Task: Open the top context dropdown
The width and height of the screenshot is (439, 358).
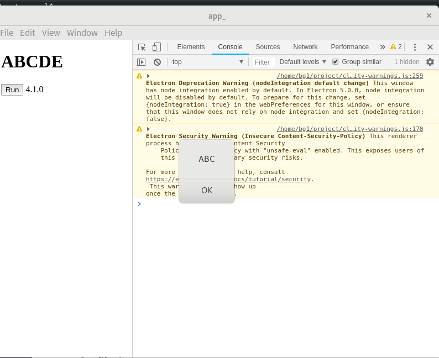Action: click(x=207, y=62)
